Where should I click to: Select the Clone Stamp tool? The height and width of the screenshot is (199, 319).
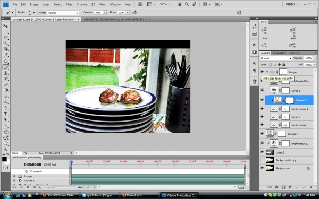6,73
